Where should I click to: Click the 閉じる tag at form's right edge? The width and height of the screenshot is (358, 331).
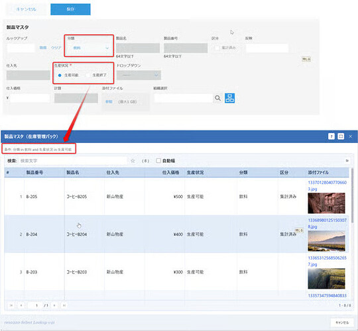pyautogui.click(x=306, y=59)
